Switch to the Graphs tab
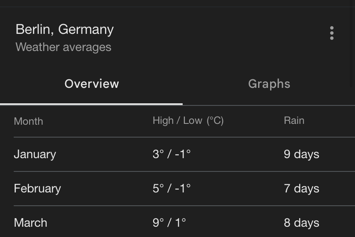The height and width of the screenshot is (237, 355). pyautogui.click(x=269, y=84)
